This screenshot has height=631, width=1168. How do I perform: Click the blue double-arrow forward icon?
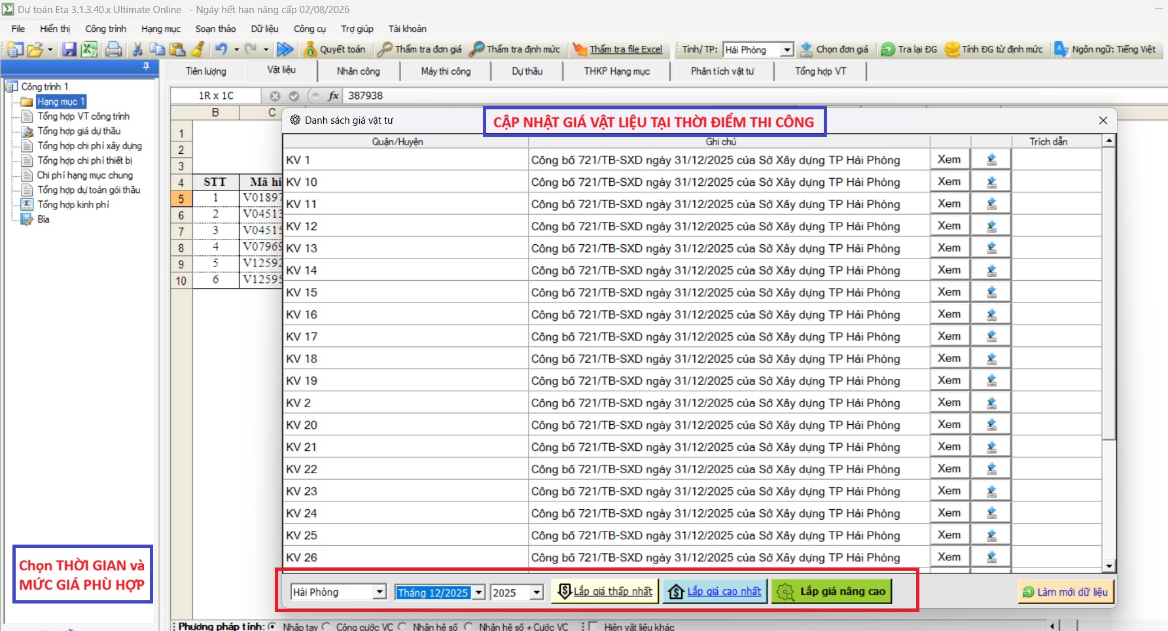click(x=285, y=49)
